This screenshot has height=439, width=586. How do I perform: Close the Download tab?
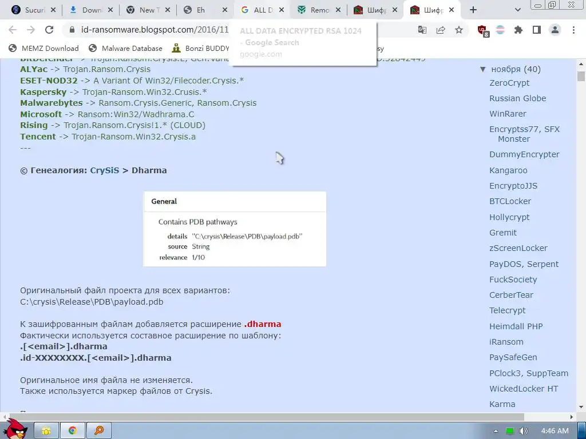click(110, 10)
